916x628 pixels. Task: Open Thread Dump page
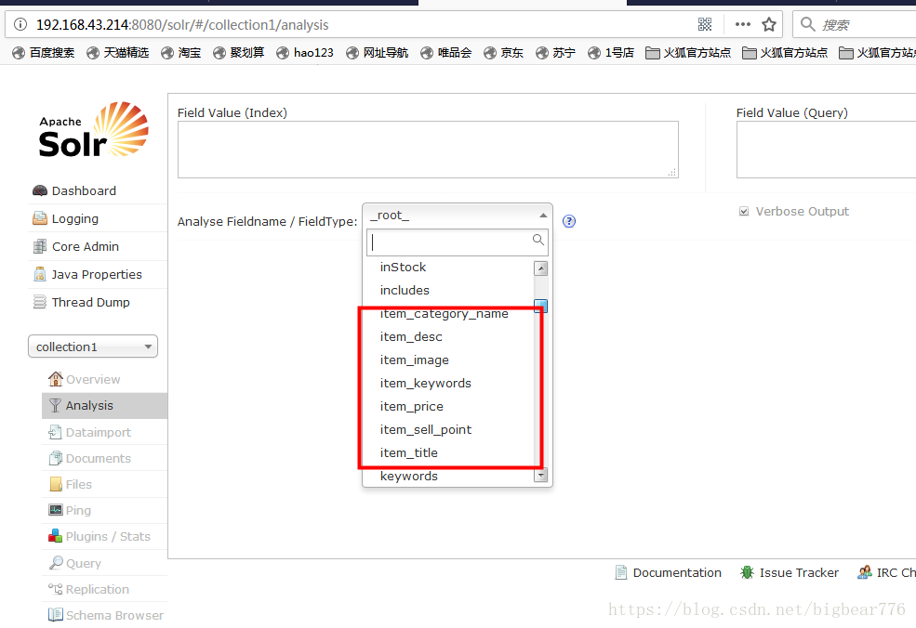point(90,302)
